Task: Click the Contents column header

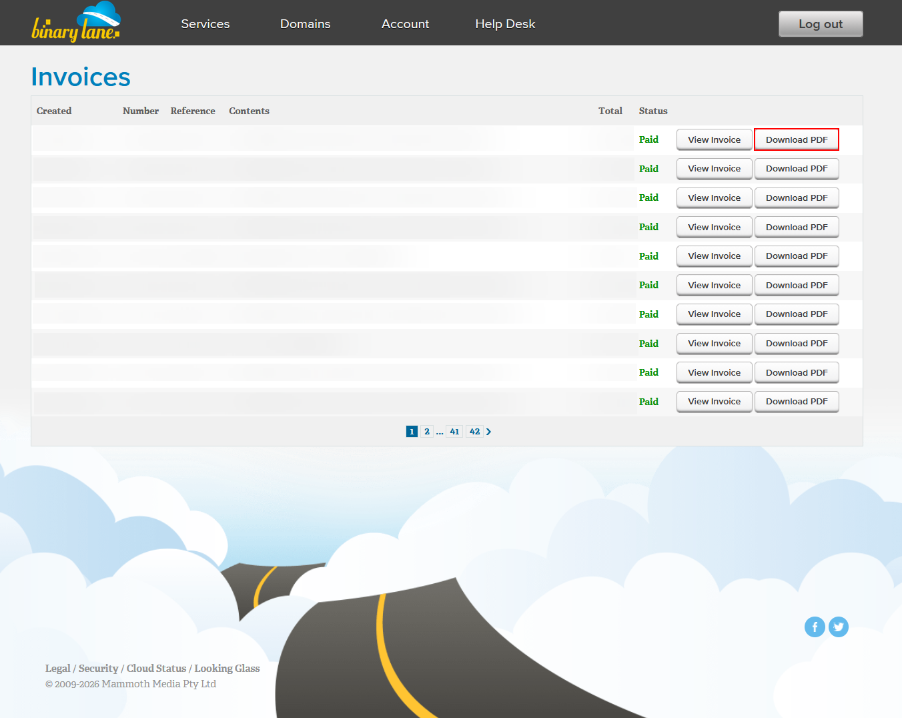Action: (x=249, y=111)
